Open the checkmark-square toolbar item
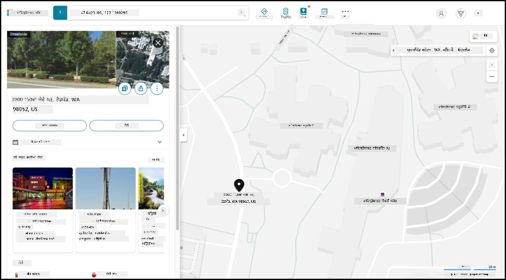Screen dimensions: 506x280 coord(324,13)
